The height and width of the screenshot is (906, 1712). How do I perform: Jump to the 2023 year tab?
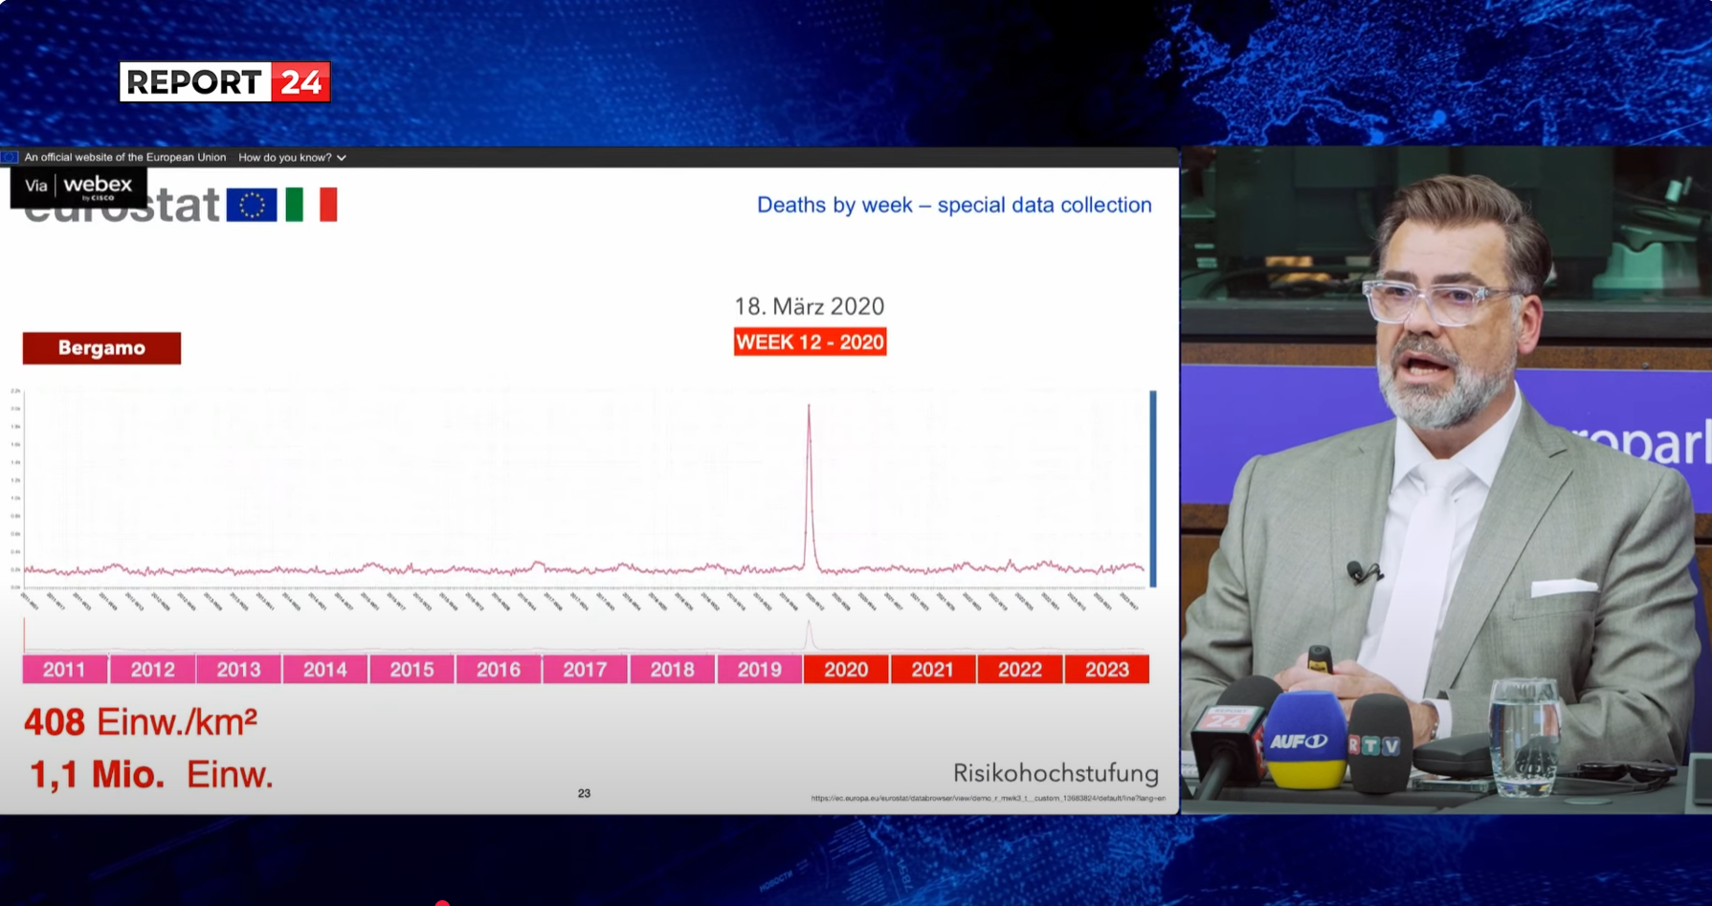click(1106, 670)
